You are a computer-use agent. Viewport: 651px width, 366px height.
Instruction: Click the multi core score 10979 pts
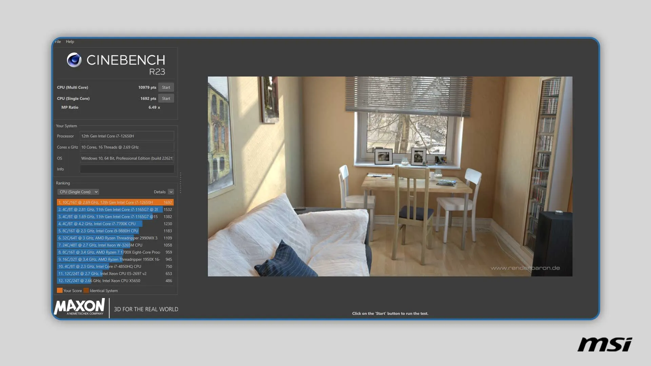pyautogui.click(x=147, y=87)
